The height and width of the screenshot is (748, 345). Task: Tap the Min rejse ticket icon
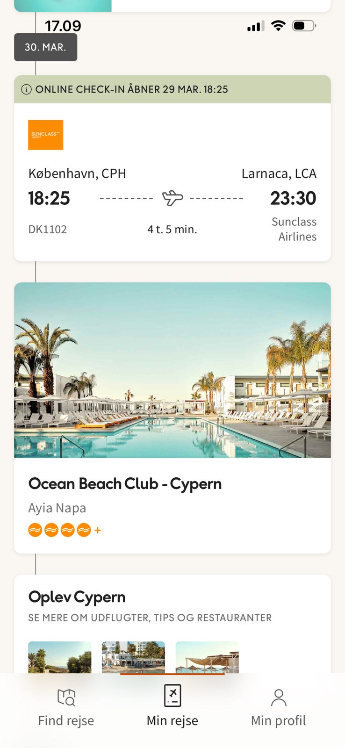click(172, 696)
